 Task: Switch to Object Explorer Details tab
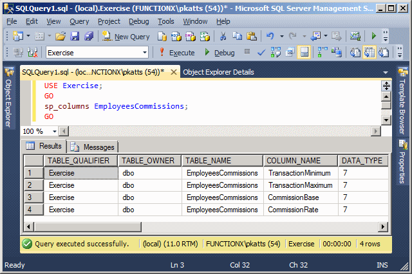(218, 72)
